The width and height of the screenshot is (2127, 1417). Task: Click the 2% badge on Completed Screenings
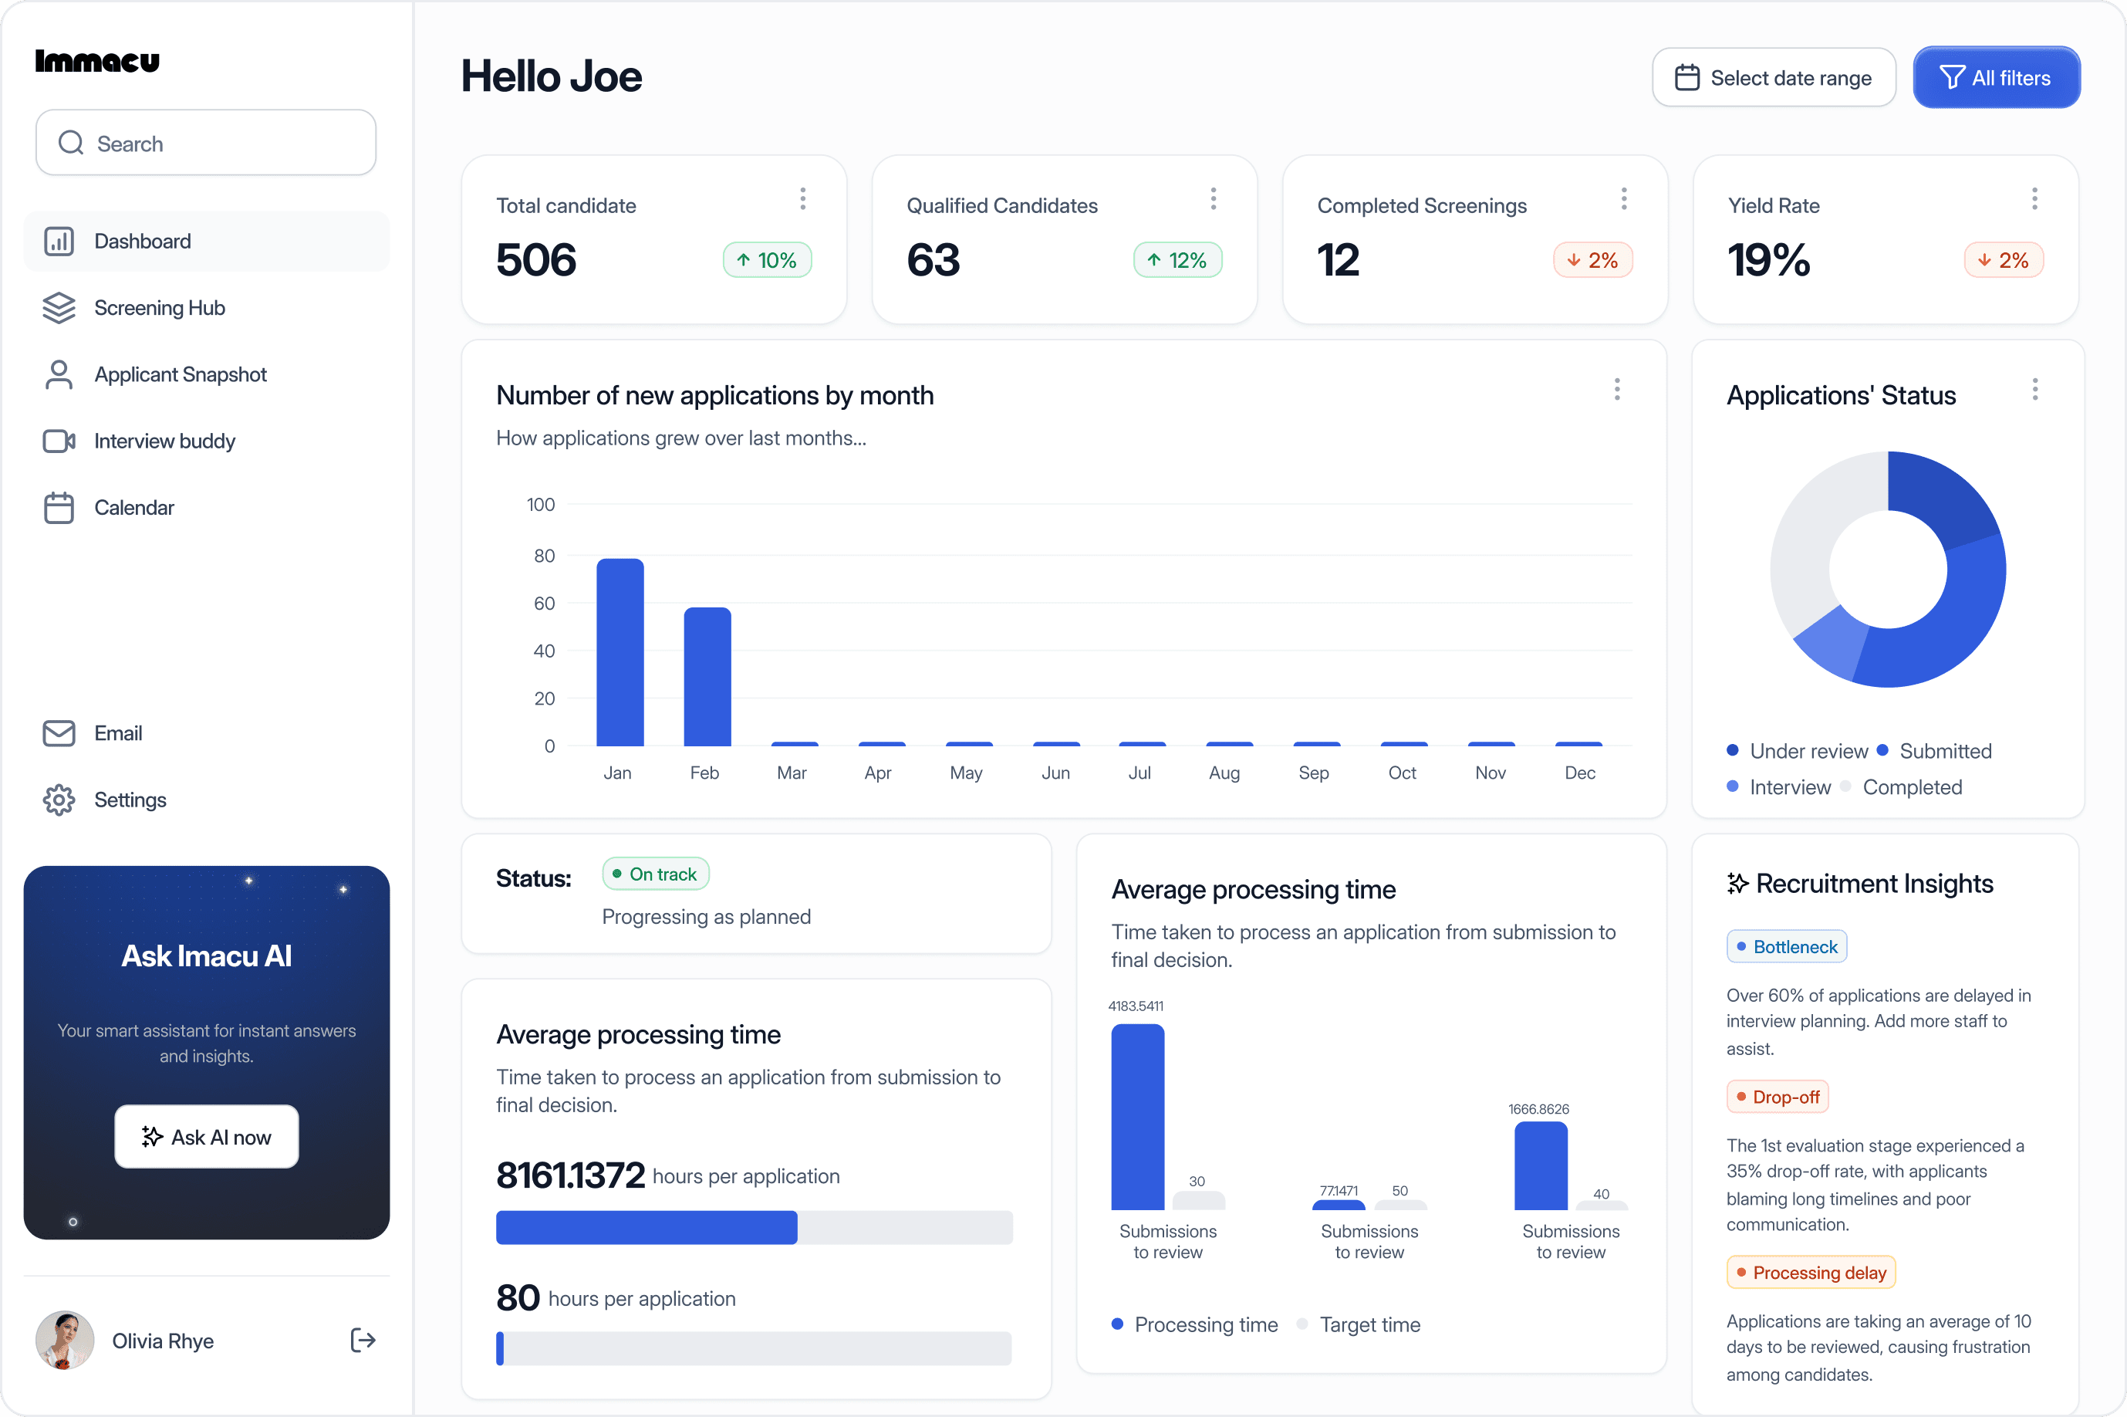pos(1593,260)
